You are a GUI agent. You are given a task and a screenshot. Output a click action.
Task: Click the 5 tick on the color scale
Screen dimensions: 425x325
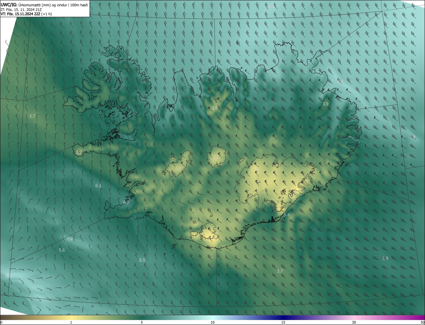(142, 323)
